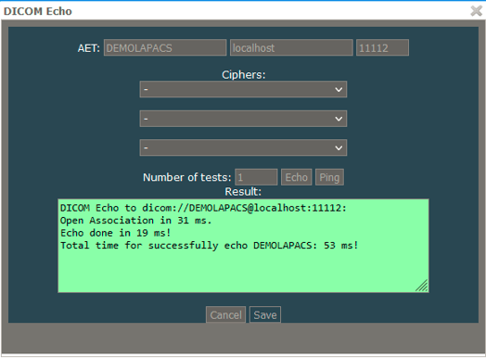Click the 'Result:' label

pyautogui.click(x=243, y=192)
